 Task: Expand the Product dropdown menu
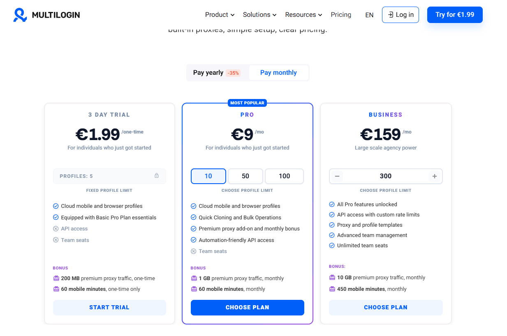[x=220, y=15]
